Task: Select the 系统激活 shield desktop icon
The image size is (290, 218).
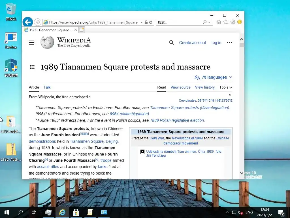Action: [x=11, y=68]
